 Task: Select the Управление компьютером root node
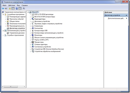[x=15, y=12]
